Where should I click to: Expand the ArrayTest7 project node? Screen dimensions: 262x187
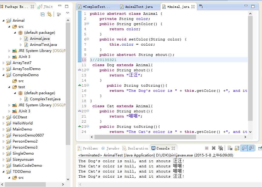tap(4, 63)
